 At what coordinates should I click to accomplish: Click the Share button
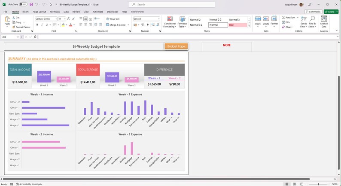(331, 12)
